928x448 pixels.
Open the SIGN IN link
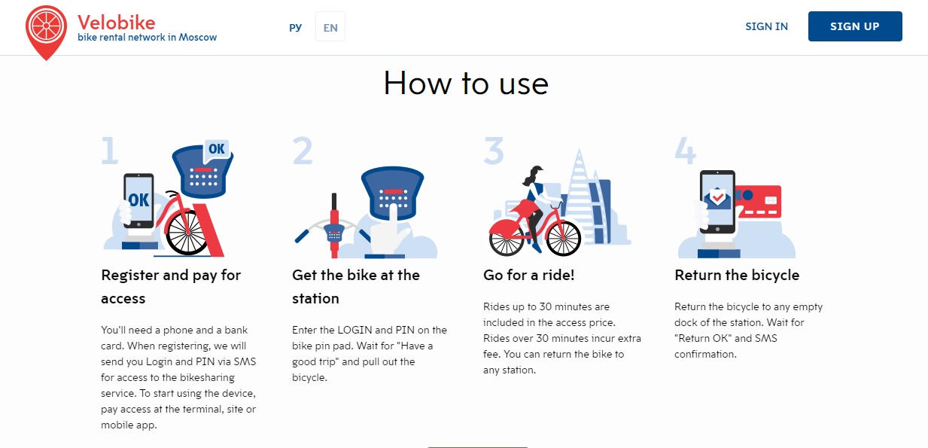pos(766,26)
